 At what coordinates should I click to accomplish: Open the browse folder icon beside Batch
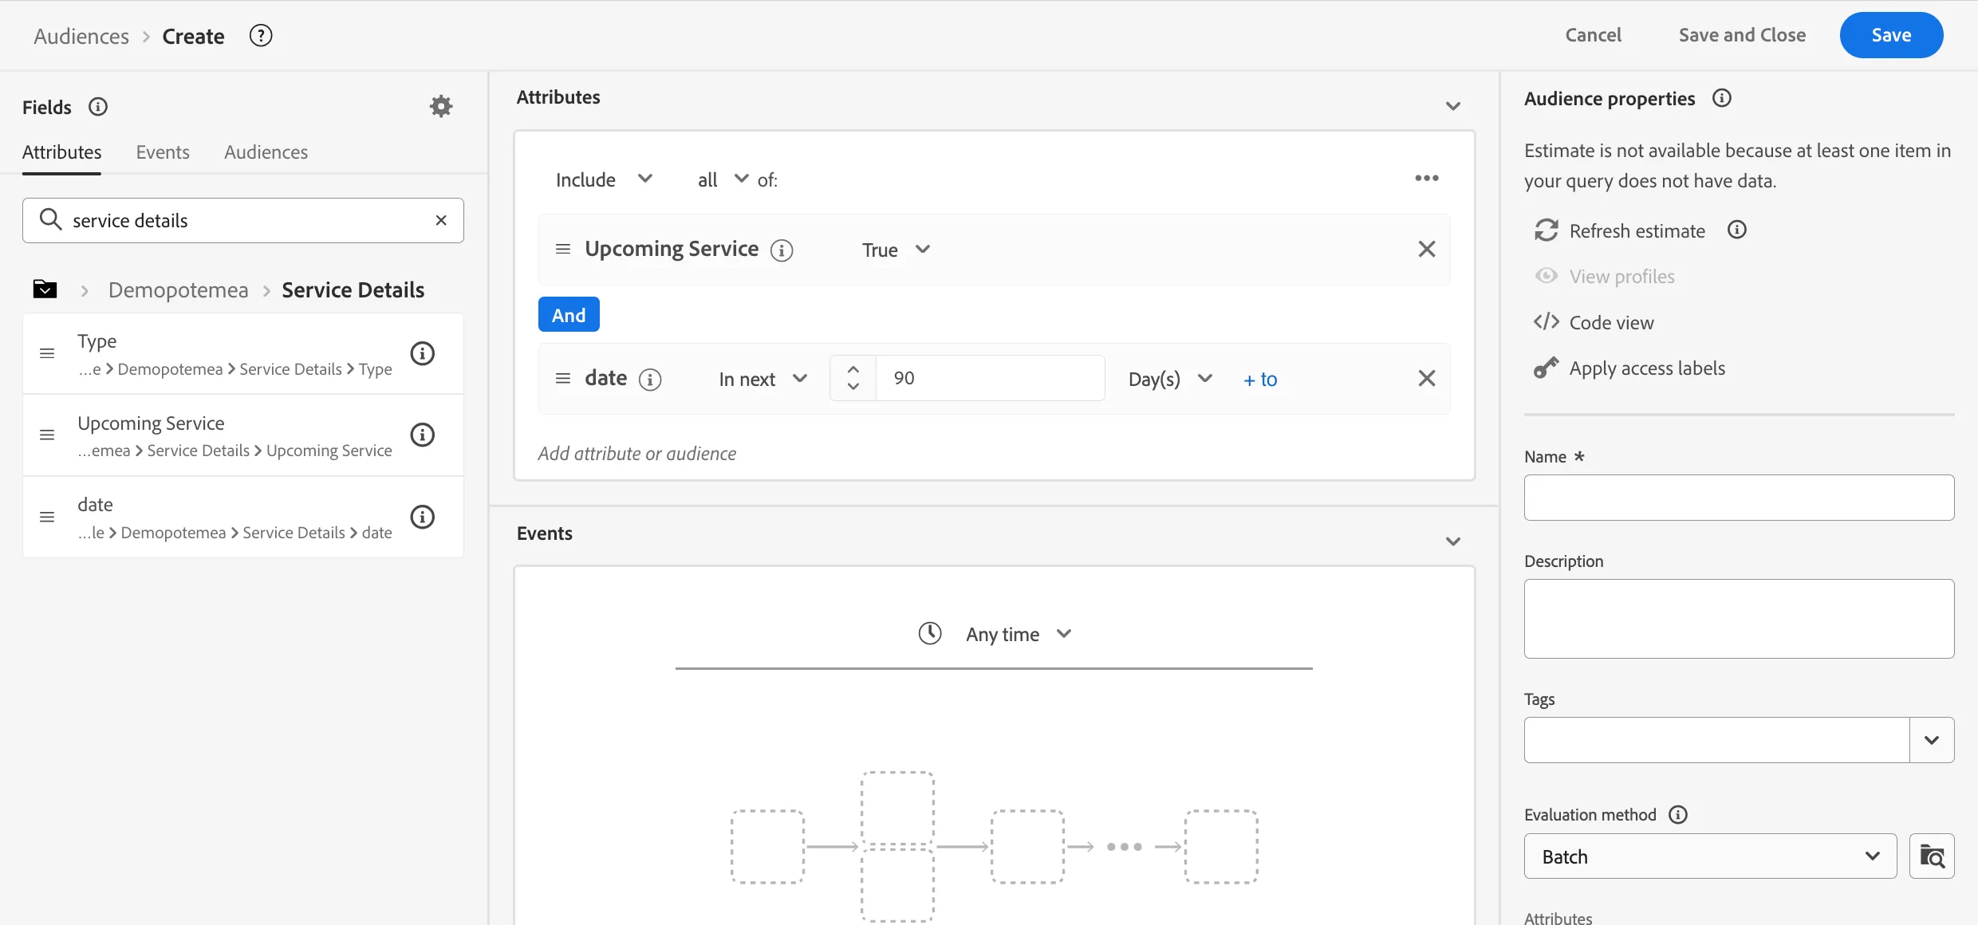1932,856
